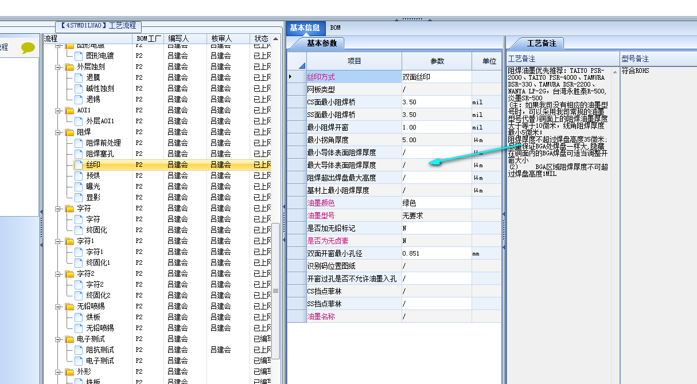Switch to the 基本信息 tab
This screenshot has height=384, width=697.
pyautogui.click(x=305, y=28)
